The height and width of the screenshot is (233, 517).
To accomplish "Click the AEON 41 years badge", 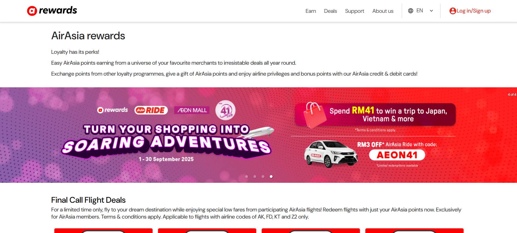I will [x=225, y=110].
